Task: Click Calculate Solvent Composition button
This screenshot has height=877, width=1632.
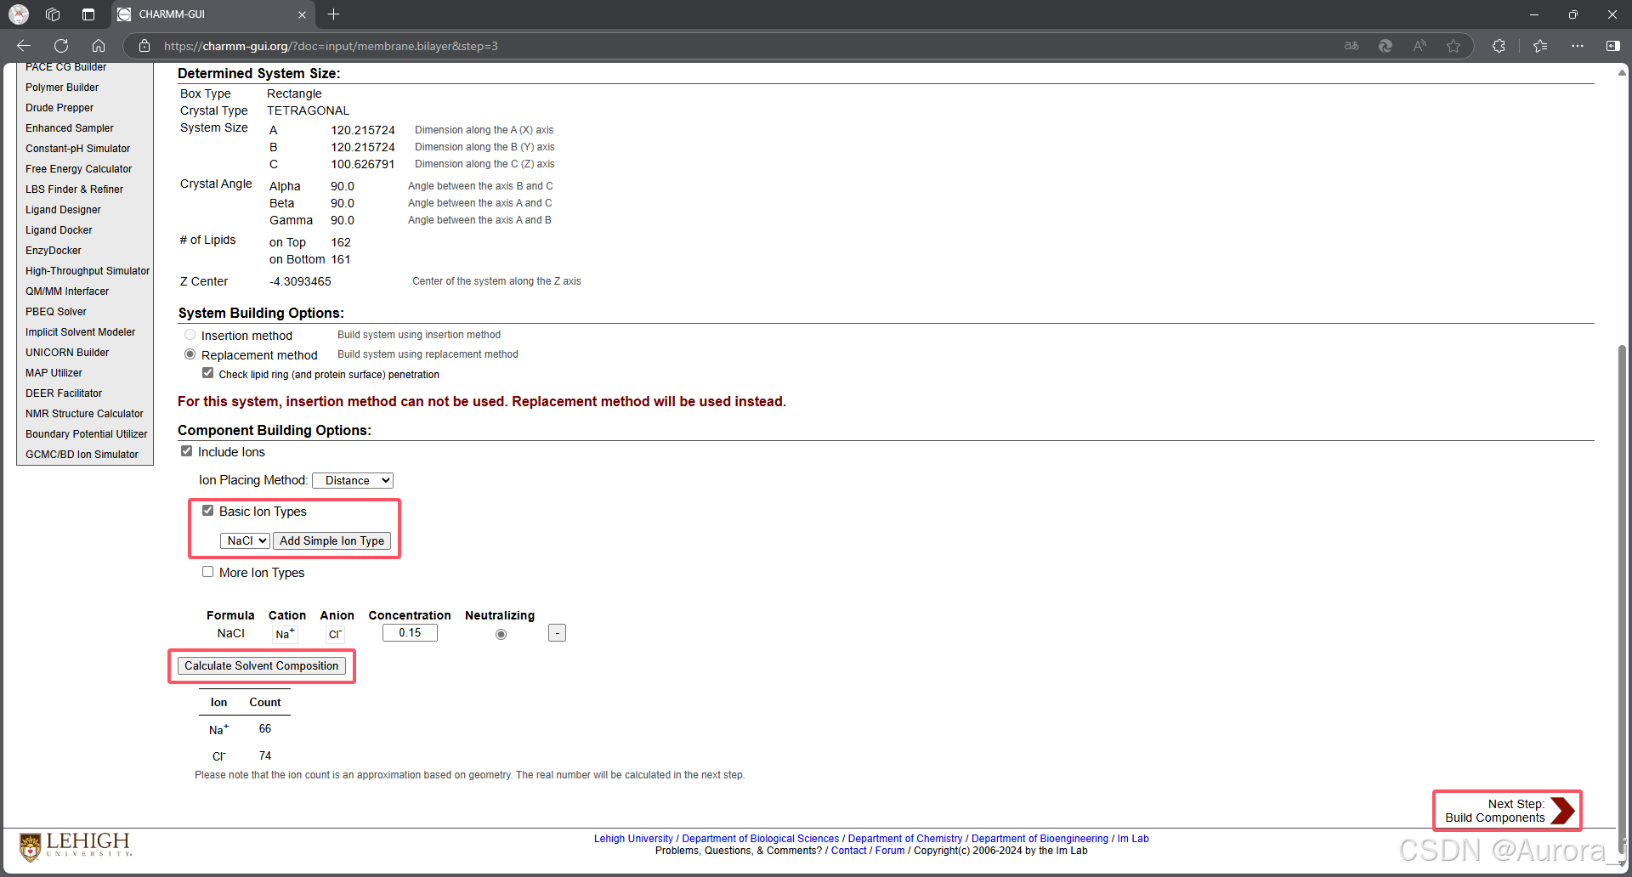Action: point(262,665)
